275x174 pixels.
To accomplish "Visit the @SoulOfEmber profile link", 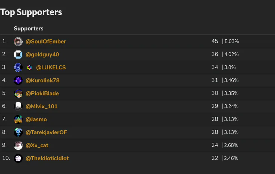I will pos(46,42).
